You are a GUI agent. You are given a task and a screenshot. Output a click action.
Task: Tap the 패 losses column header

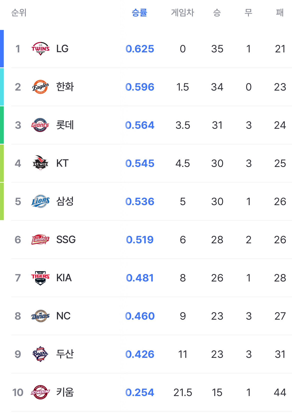click(x=280, y=12)
